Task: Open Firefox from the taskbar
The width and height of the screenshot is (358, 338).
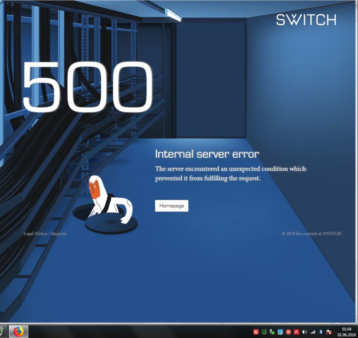Action: point(19,331)
